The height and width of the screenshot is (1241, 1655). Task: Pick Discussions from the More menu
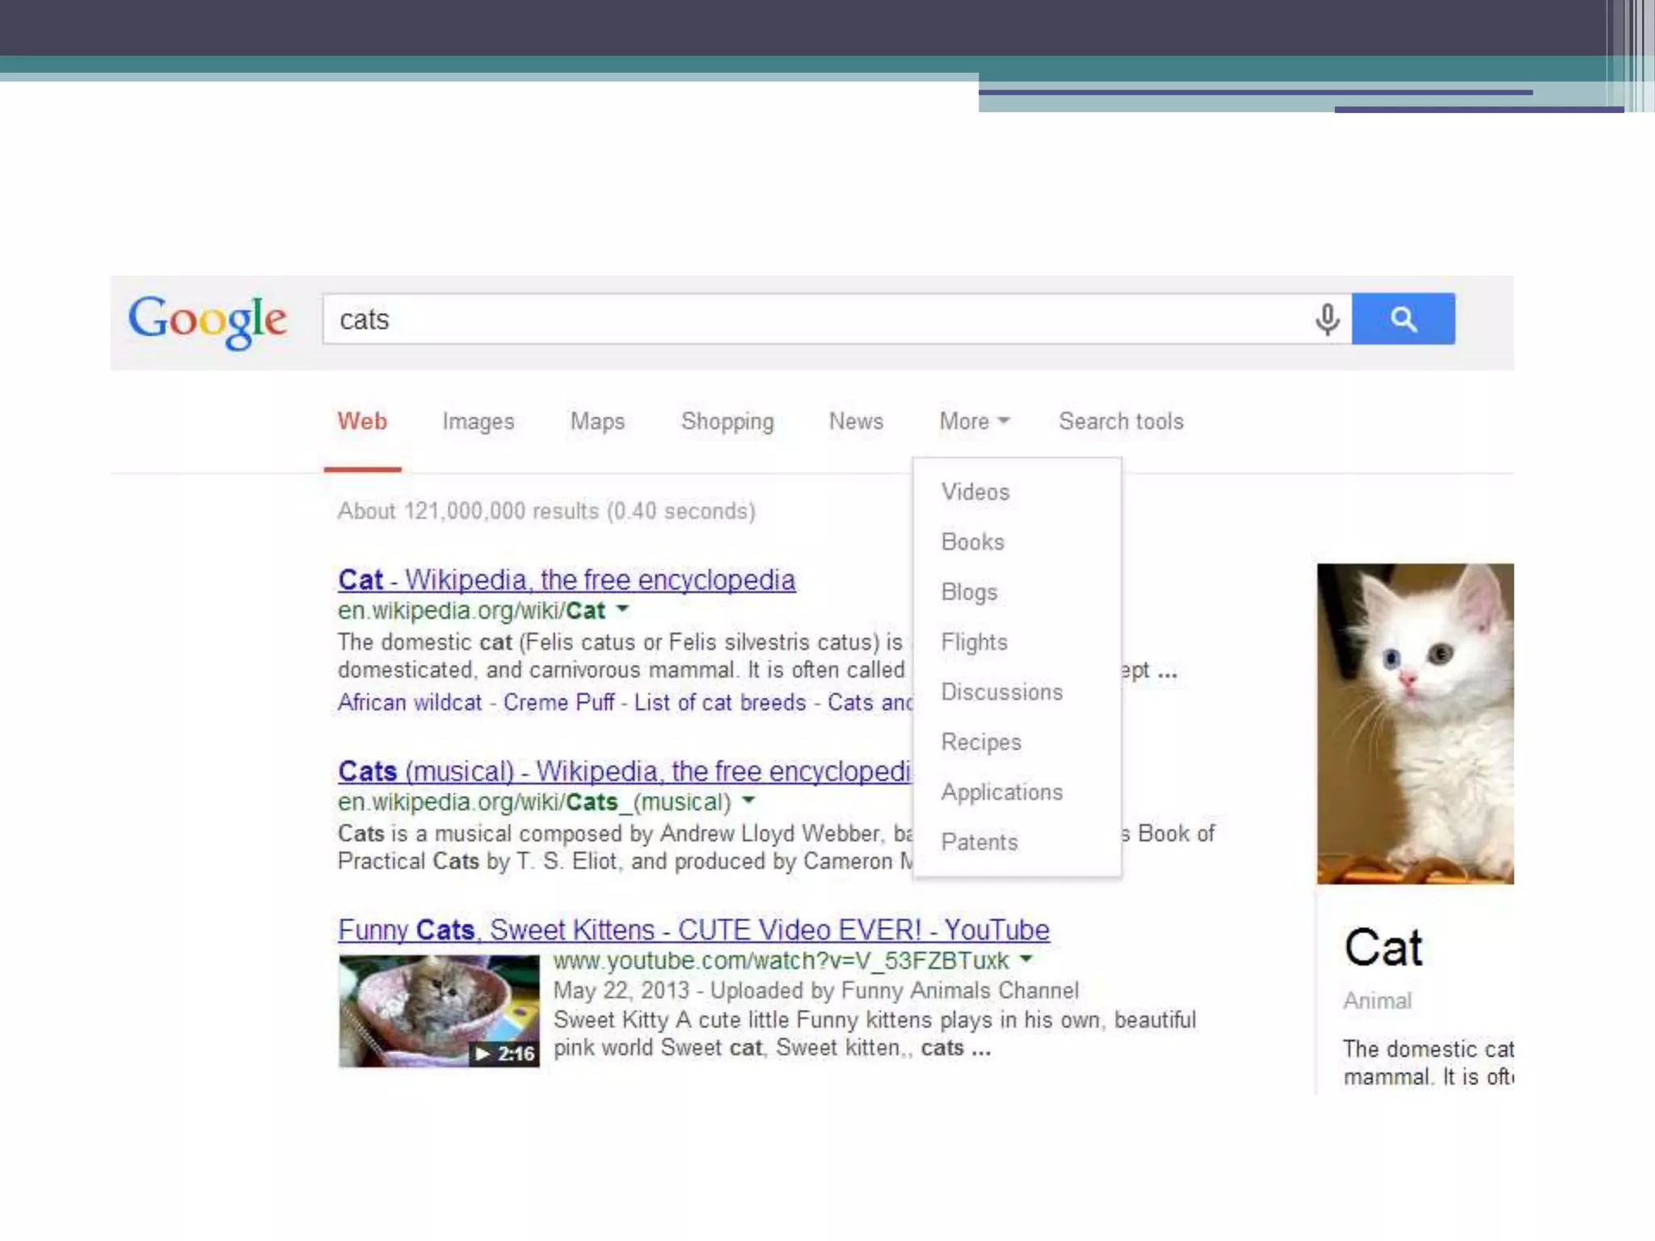pos(1002,692)
